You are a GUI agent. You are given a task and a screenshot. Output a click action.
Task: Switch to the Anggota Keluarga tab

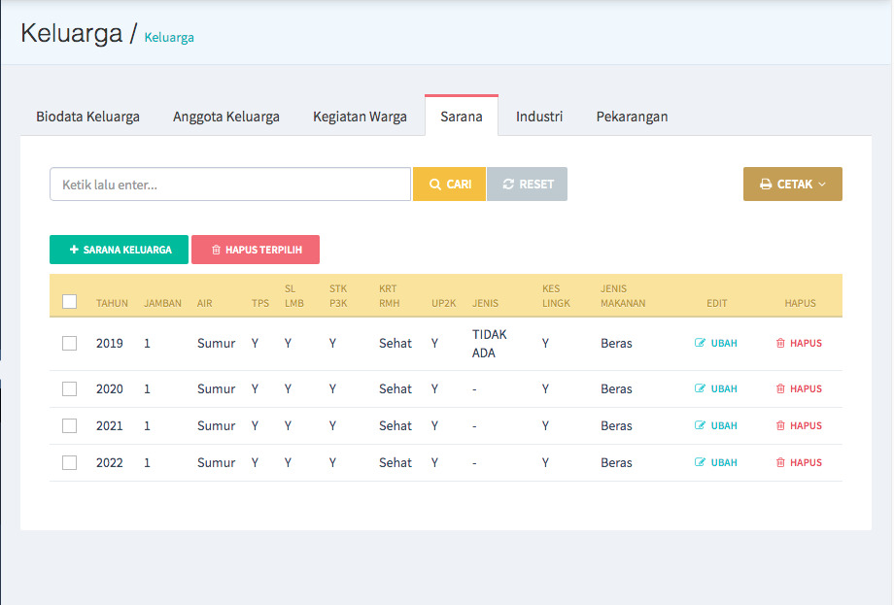pyautogui.click(x=226, y=117)
